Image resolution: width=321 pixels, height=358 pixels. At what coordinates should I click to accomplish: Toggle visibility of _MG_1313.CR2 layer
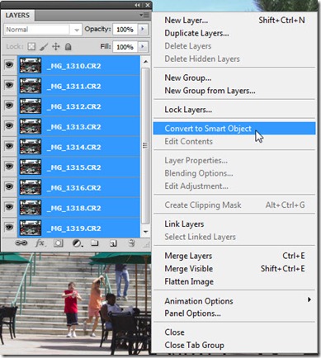(9, 126)
